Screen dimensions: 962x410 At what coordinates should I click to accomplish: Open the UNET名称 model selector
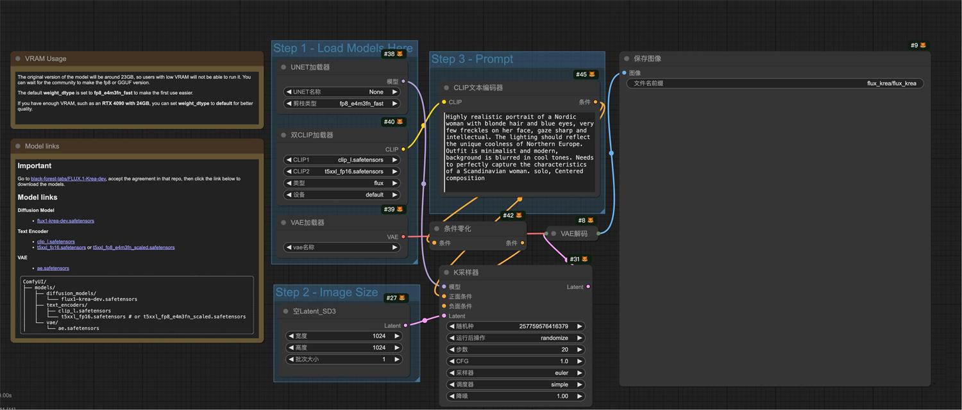point(342,92)
